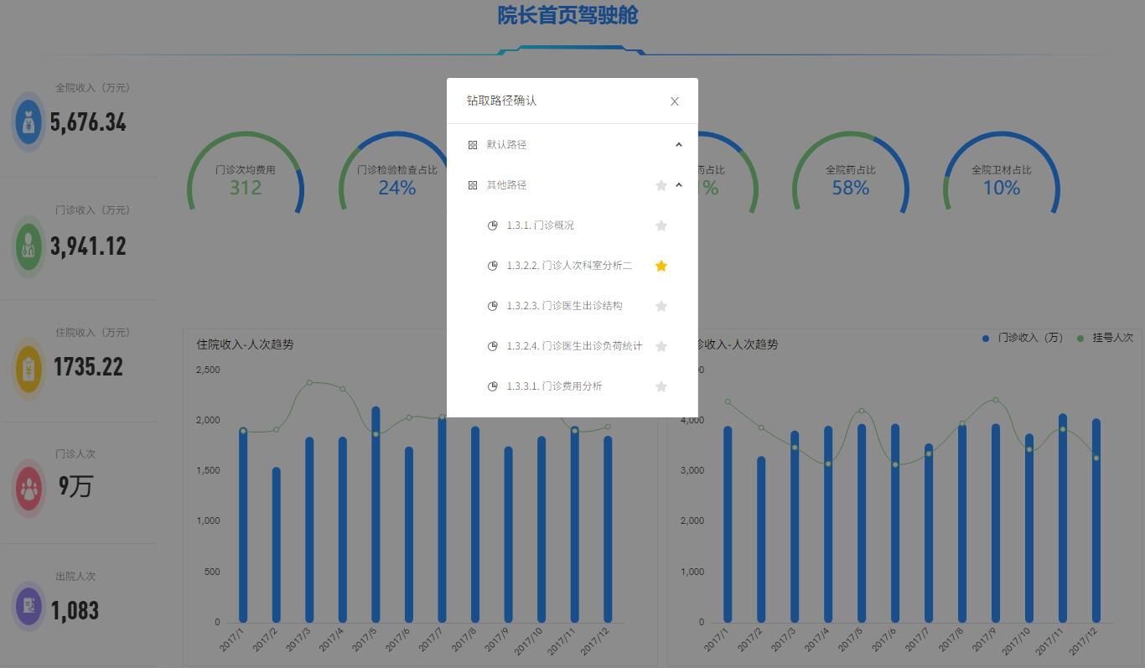The width and height of the screenshot is (1145, 668).
Task: Click the grid icon beside 其他路径
Action: point(472,184)
